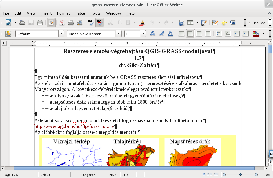Click the Document as E-mail icon

coord(40,23)
